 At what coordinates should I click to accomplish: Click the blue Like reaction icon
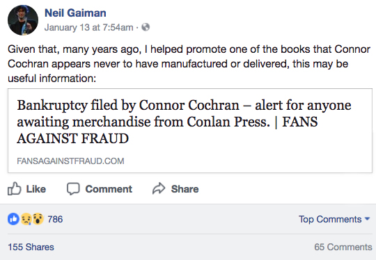13,219
